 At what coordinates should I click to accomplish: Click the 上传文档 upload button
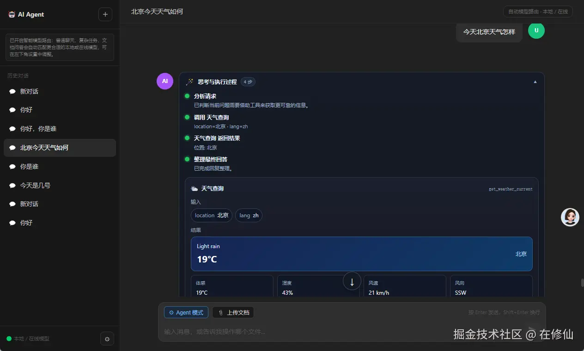coord(233,312)
